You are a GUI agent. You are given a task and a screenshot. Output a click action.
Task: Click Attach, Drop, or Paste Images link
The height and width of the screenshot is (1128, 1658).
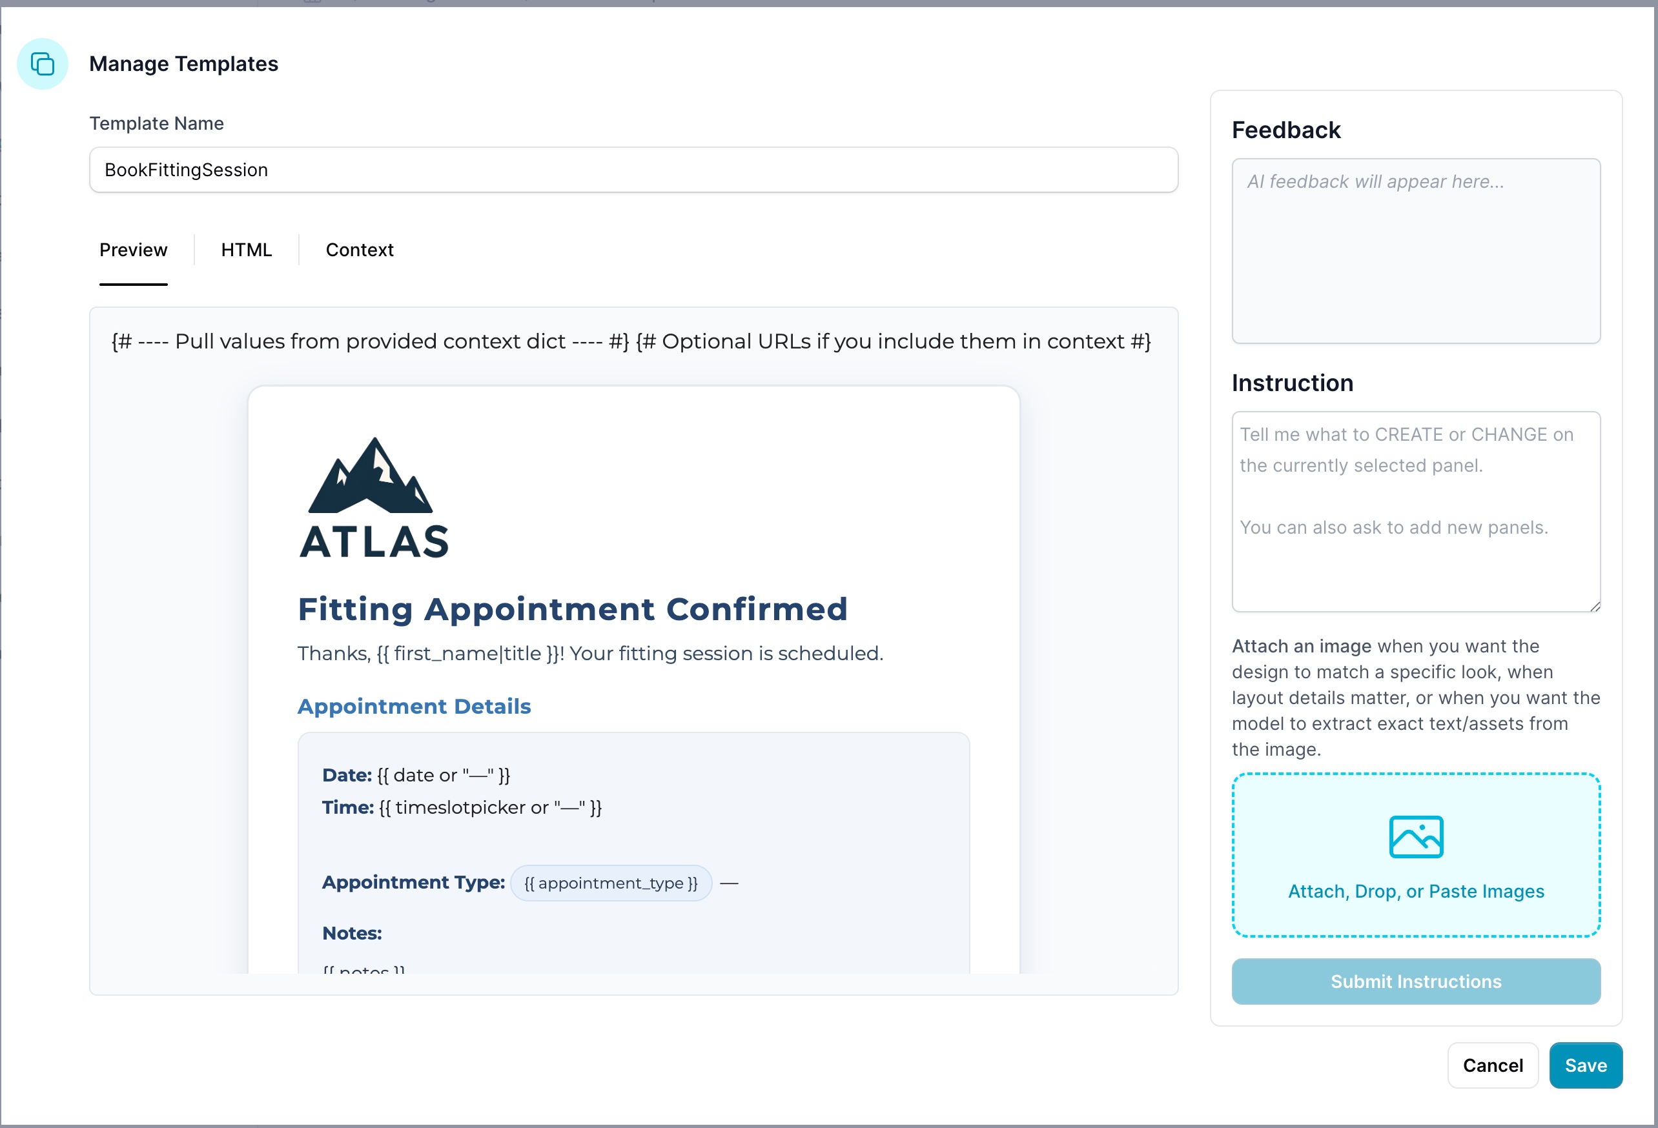1415,891
